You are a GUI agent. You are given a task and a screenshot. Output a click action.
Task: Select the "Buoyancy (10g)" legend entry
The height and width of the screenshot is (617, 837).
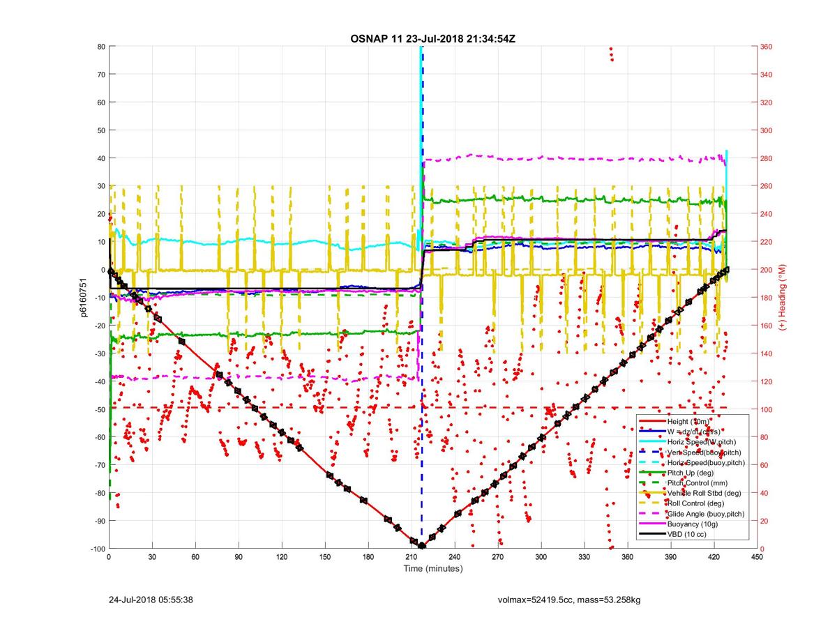click(x=692, y=524)
